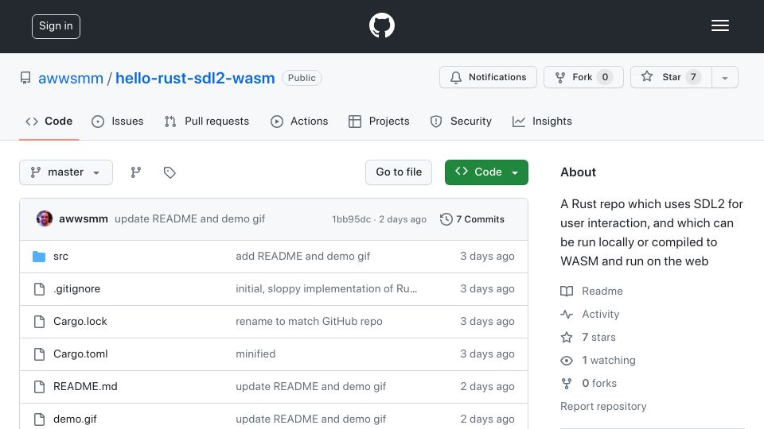Open commit 'rename to match GitHub repo'
Image resolution: width=764 pixels, height=429 pixels.
point(309,322)
